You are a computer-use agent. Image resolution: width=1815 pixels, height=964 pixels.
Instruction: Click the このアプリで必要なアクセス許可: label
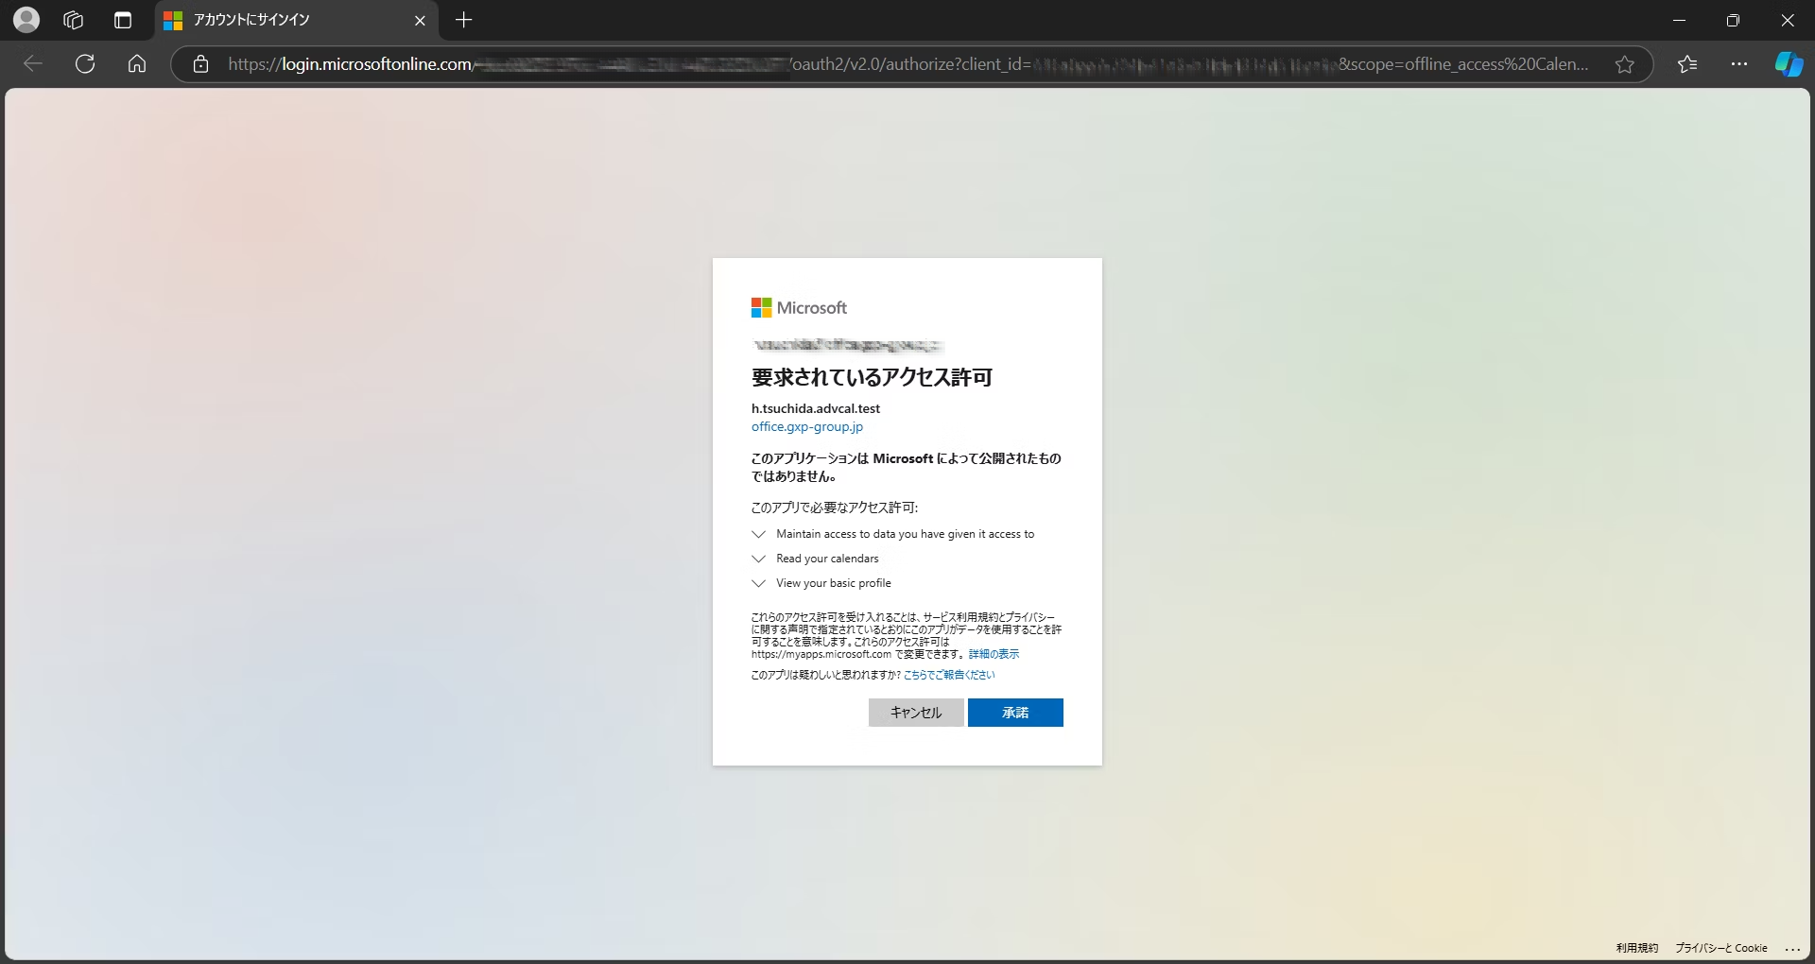click(835, 508)
